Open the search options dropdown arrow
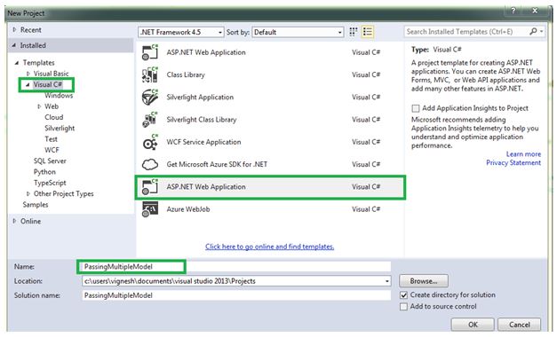This screenshot has width=557, height=337. [541, 32]
